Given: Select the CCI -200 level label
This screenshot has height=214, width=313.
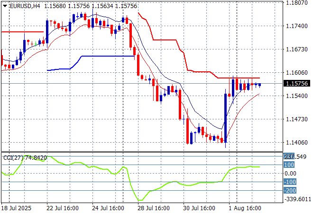Looking at the screenshot, I should [290, 190].
